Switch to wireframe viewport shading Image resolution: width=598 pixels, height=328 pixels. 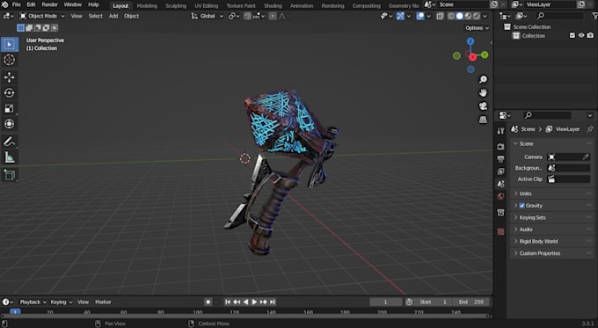[451, 16]
